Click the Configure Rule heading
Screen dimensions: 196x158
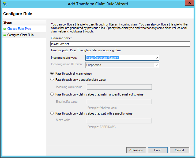[18, 14]
